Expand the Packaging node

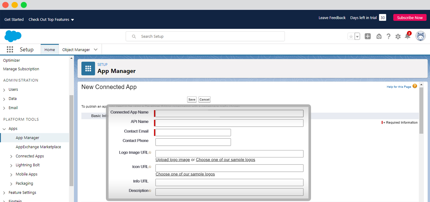click(x=11, y=184)
